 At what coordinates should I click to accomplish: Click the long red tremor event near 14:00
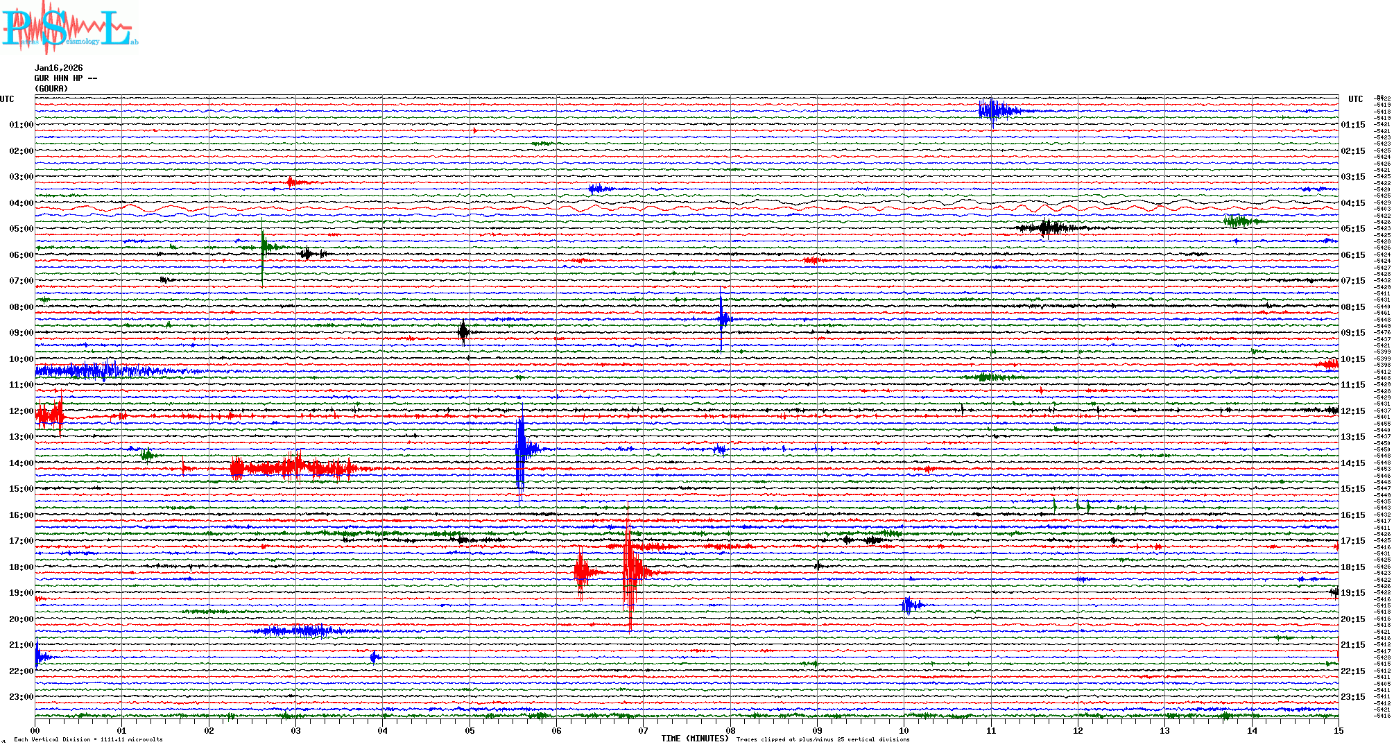[295, 469]
